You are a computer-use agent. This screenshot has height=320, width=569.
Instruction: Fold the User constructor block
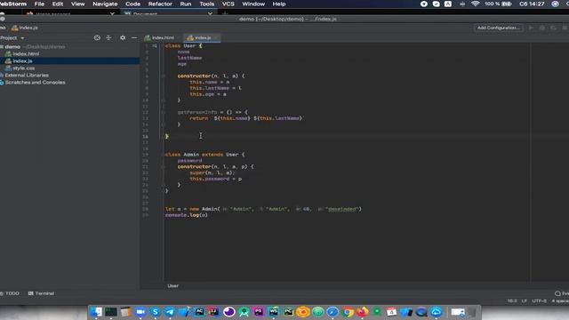click(164, 76)
